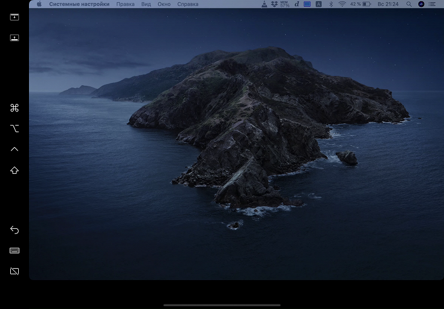Open the Системные настройки menu
The image size is (444, 309).
point(79,4)
